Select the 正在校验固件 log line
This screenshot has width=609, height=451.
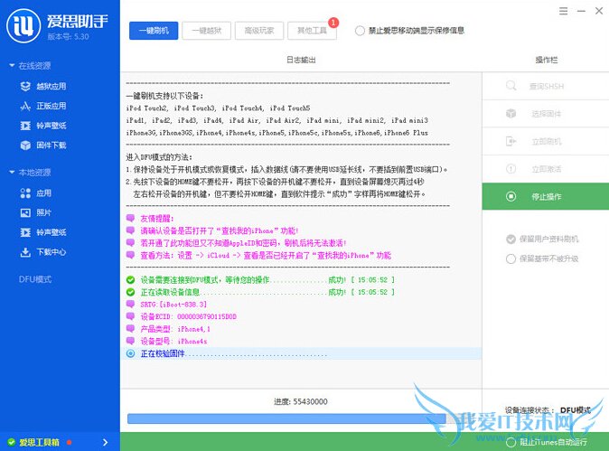(302, 353)
